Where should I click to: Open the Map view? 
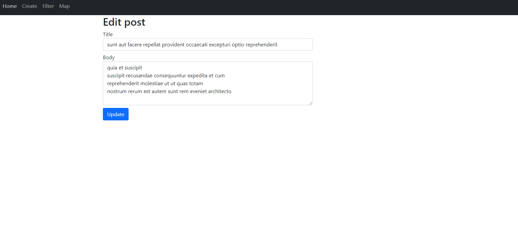[64, 6]
